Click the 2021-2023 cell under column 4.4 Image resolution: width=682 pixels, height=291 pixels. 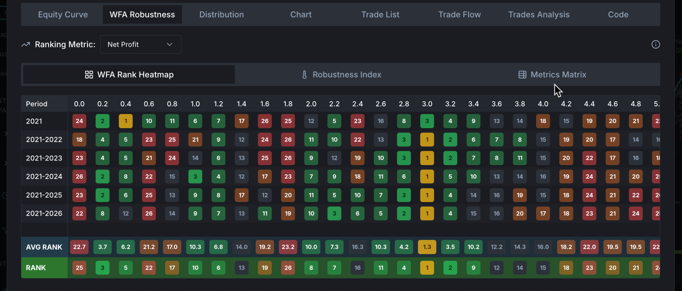(589, 158)
